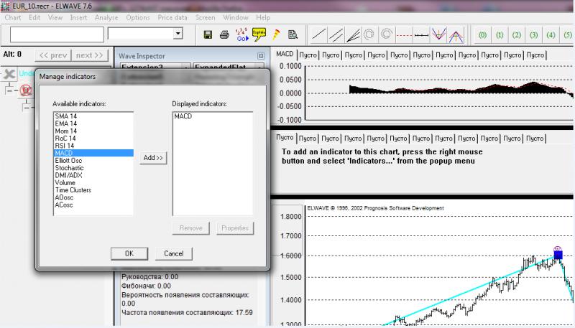
Task: Open the Price data menu
Action: (172, 17)
